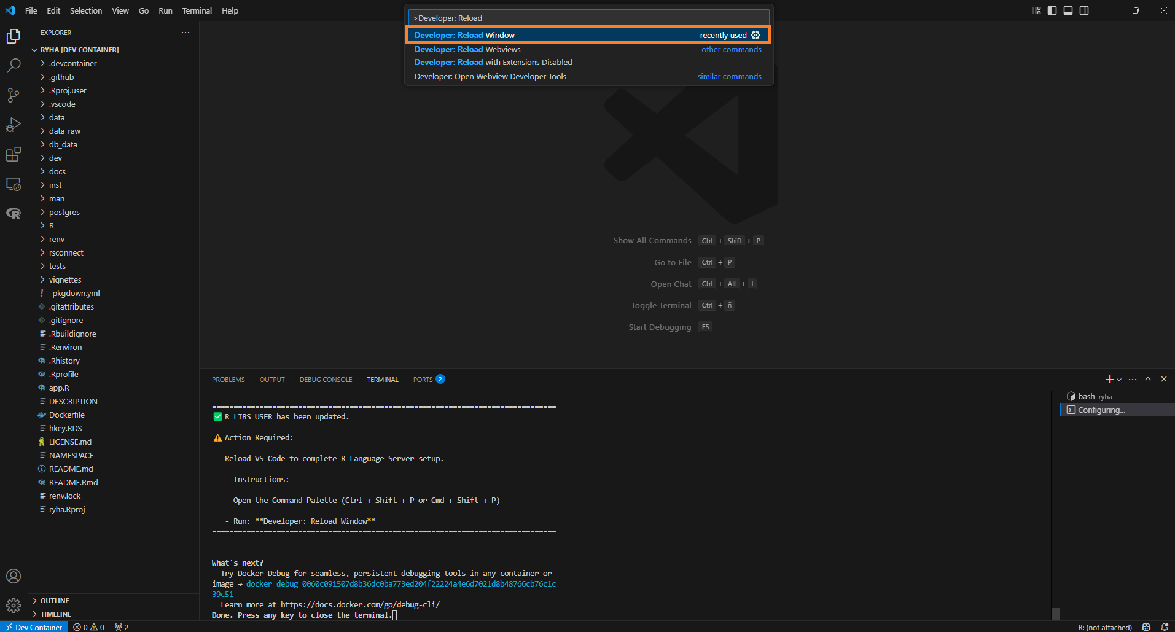Open the renv.lock file
Screen dimensions: 1175x632
click(x=114, y=496)
